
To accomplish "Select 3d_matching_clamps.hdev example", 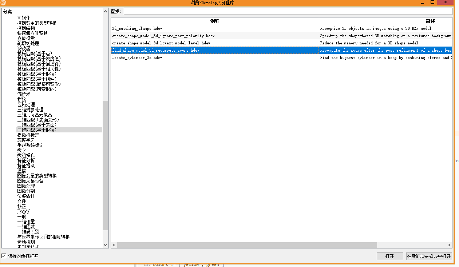I will click(137, 28).
